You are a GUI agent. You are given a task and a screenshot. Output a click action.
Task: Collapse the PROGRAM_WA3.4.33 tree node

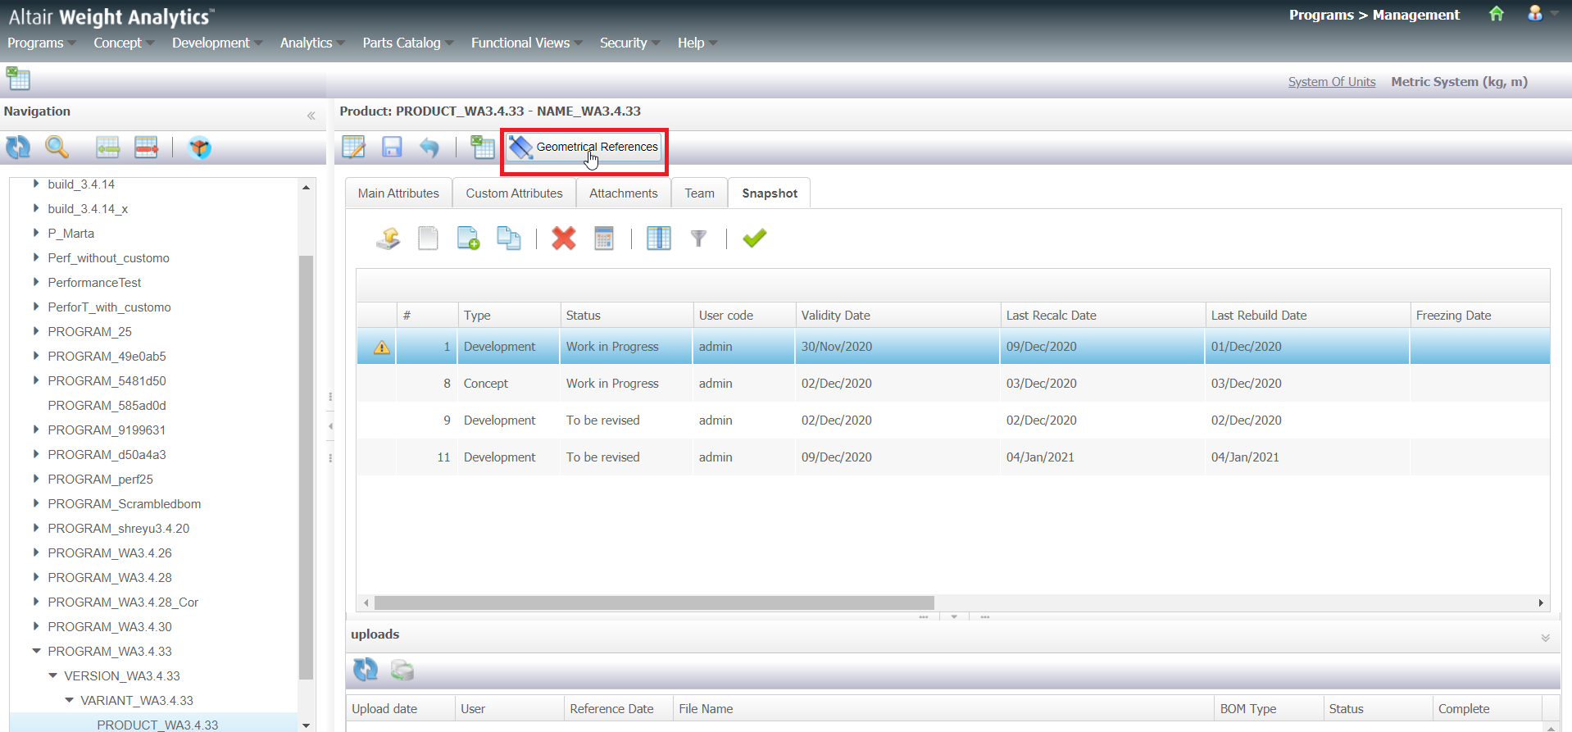pos(36,651)
